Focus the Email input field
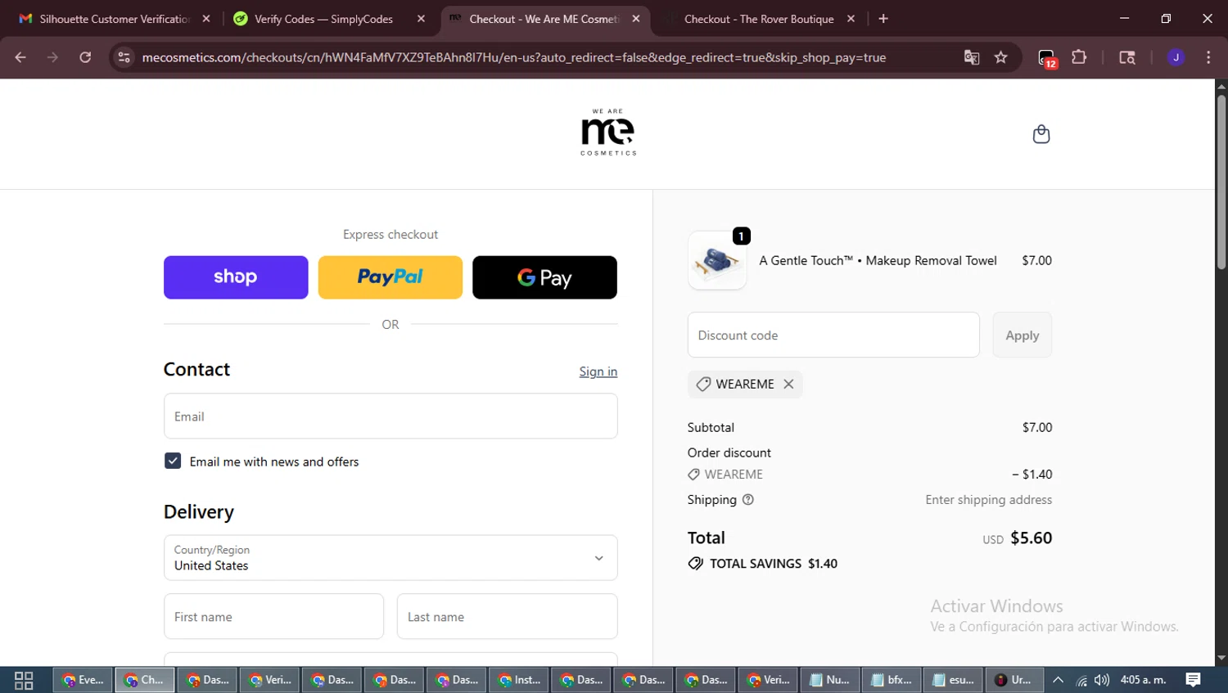The height and width of the screenshot is (693, 1228). [391, 416]
